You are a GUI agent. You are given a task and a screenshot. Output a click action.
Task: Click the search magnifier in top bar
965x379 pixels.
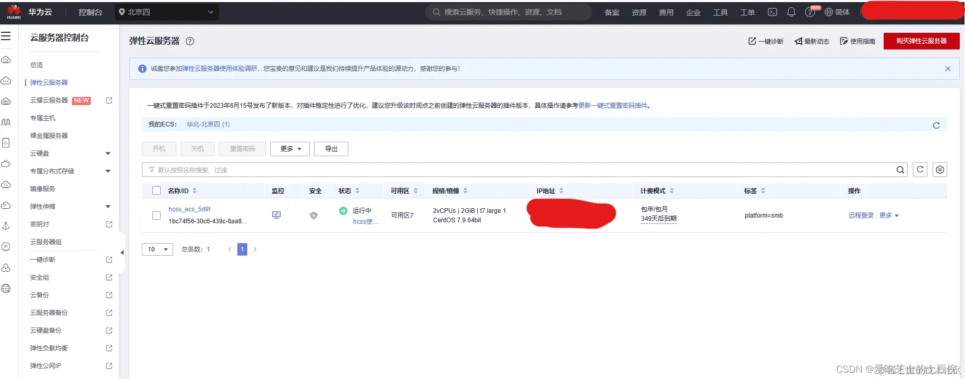click(x=436, y=12)
